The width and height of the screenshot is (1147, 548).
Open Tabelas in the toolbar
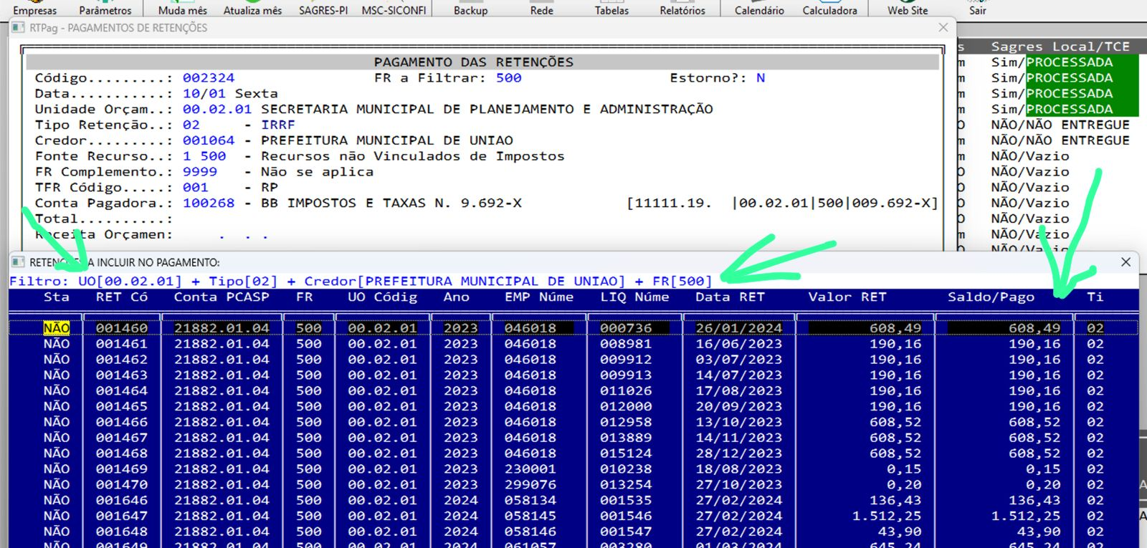click(611, 9)
